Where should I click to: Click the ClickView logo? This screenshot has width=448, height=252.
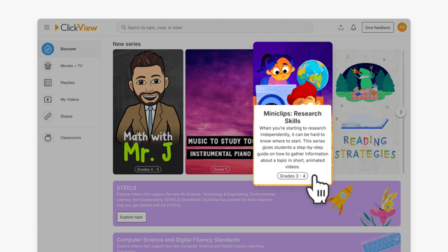tap(76, 27)
